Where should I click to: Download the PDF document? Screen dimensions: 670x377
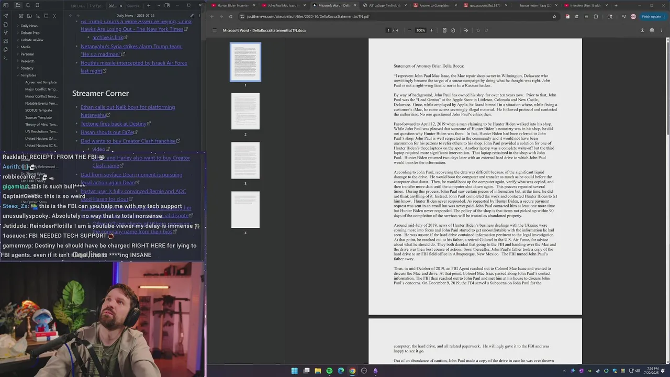tap(642, 30)
